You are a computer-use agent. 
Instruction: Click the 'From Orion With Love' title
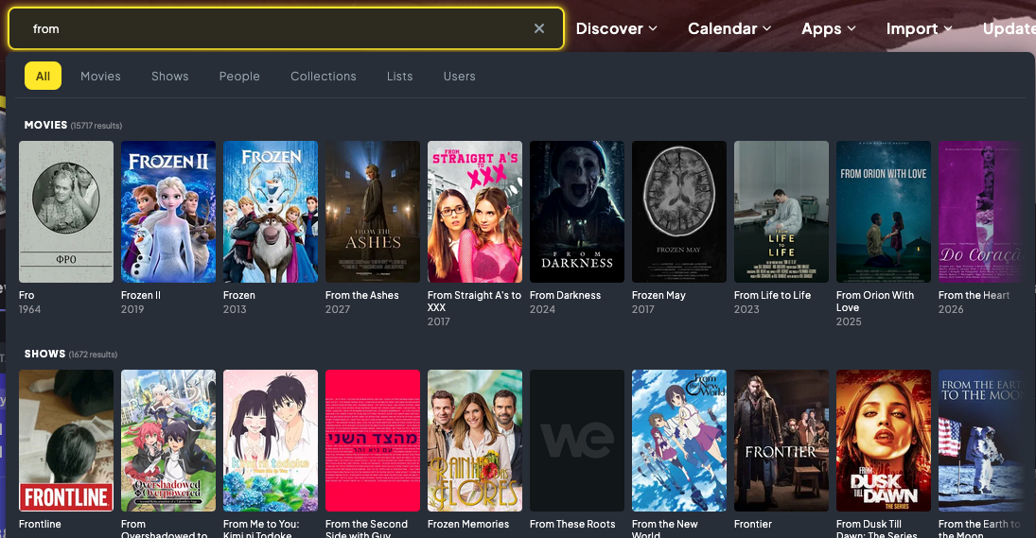(875, 301)
